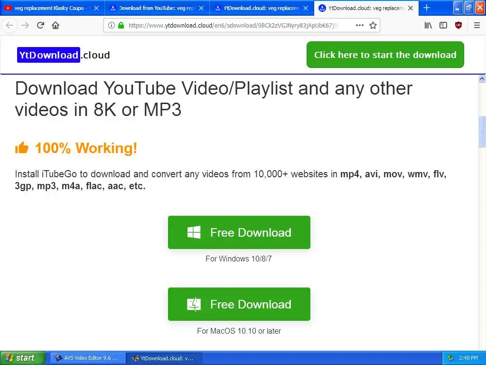This screenshot has height=365, width=486.
Task: Click Free Download for MacOS
Action: pos(239,304)
